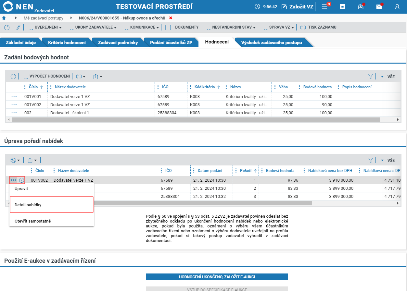Viewport: 407px width, 291px height.
Task: Open export menu in Úprava pořadí nabídek toolbar
Action: [x=32, y=160]
